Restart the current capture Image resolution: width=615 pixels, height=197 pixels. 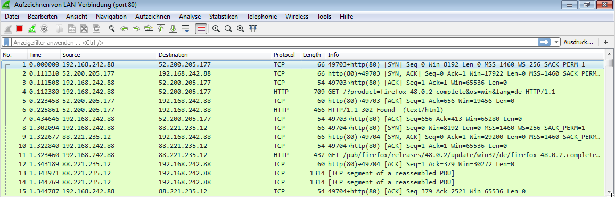(32, 29)
